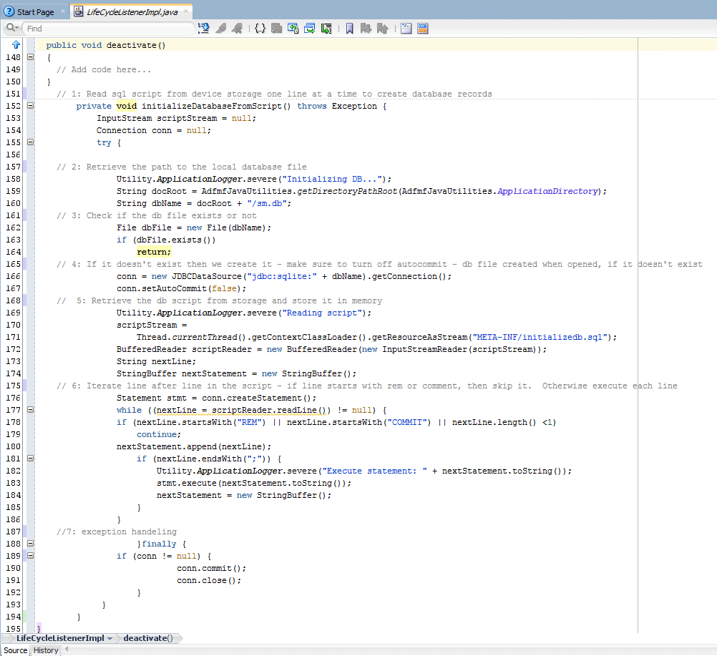Screen dimensions: 717x656
Task: Open the LifeCycleListenerImpl breadcrumb dropdown
Action: pyautogui.click(x=109, y=637)
